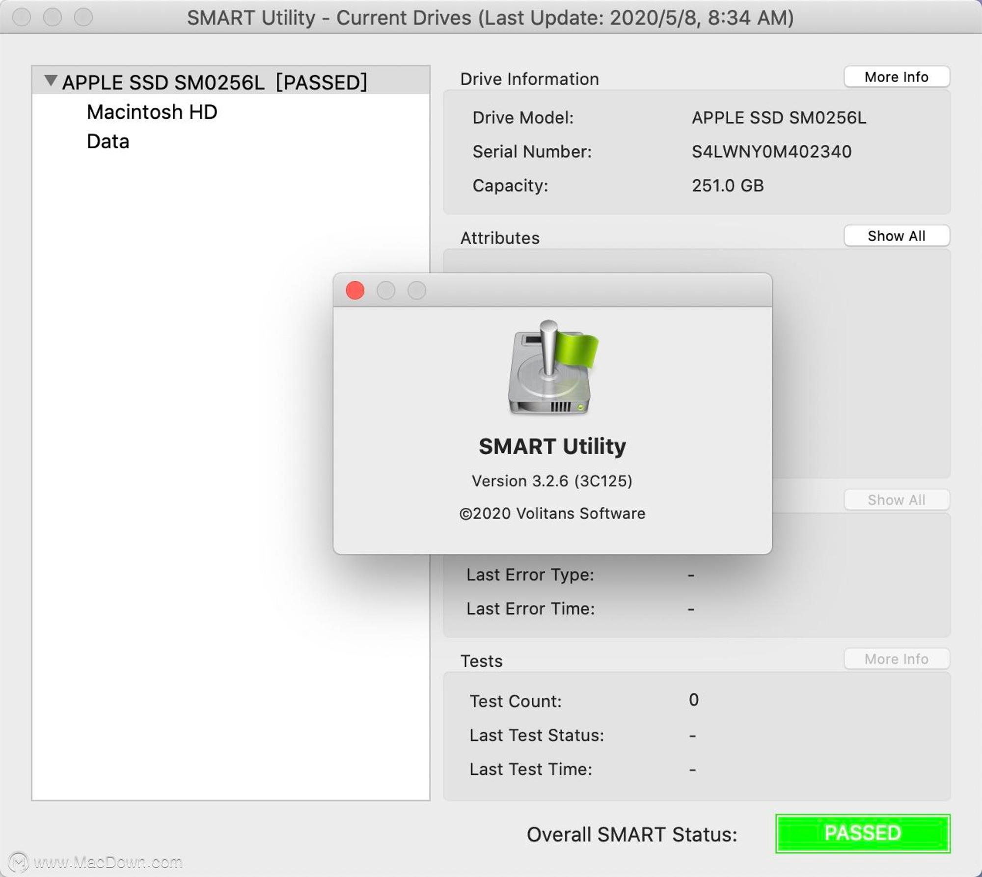
Task: Click the Drive Information section heading
Action: [x=529, y=79]
